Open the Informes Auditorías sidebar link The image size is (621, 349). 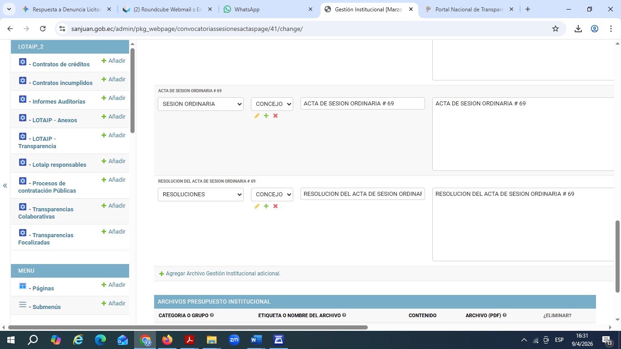click(x=59, y=102)
